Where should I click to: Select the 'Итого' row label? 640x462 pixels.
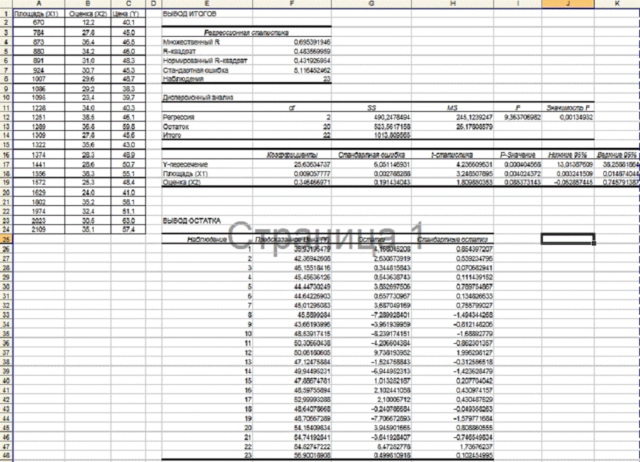(x=174, y=135)
